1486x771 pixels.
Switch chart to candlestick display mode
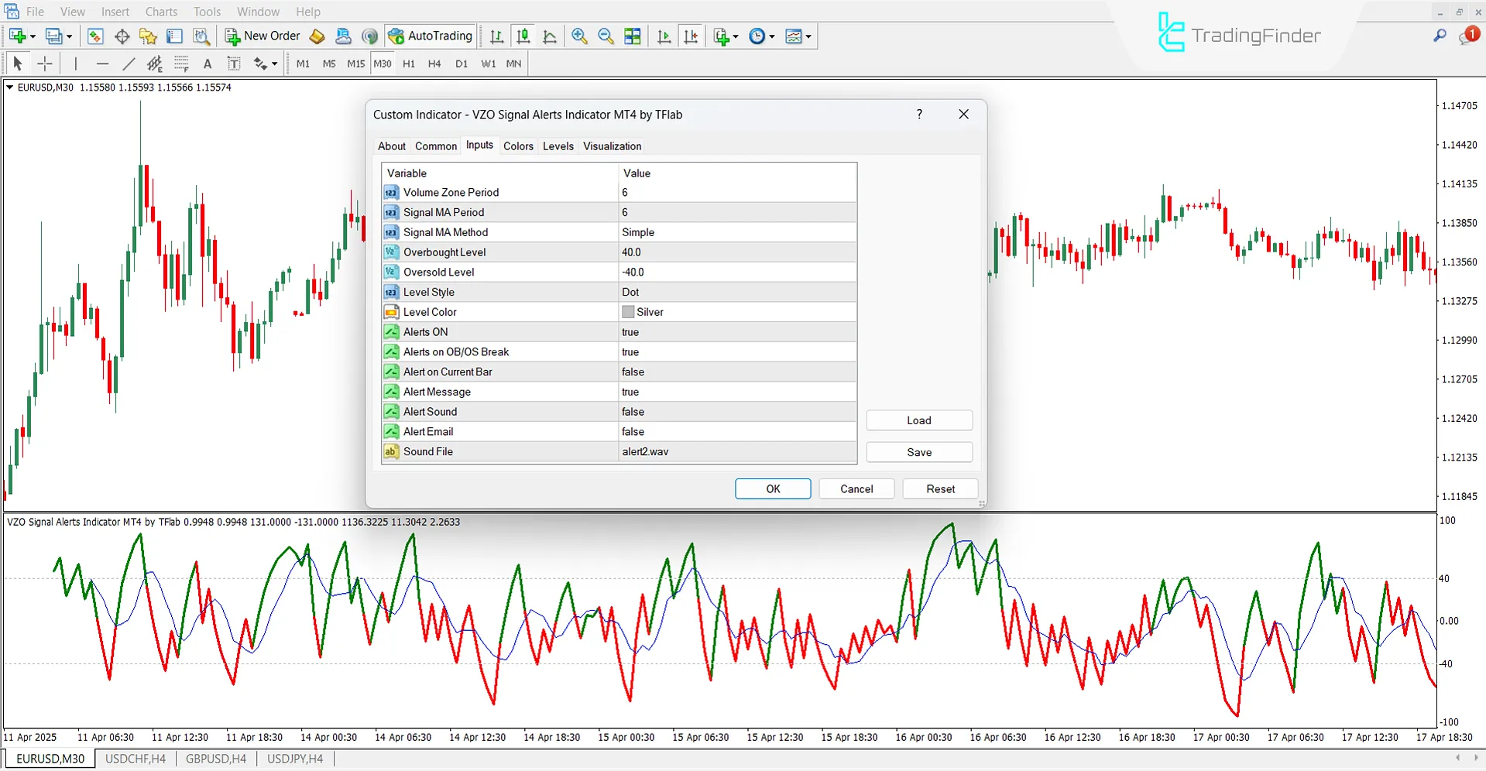click(x=523, y=36)
